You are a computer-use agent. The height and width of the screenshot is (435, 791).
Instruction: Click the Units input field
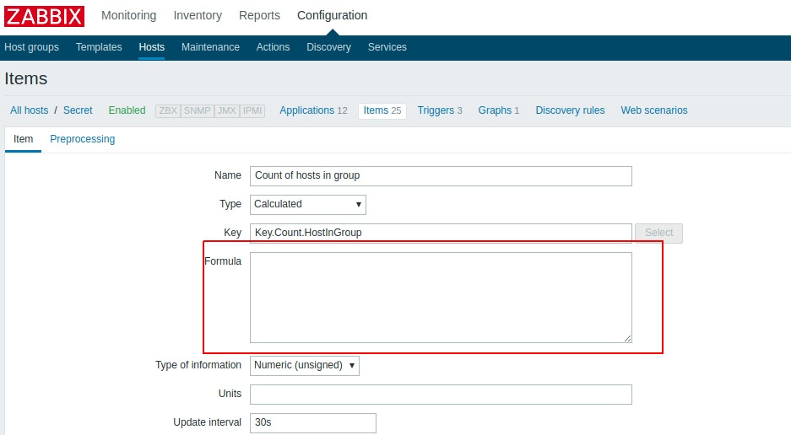(441, 395)
